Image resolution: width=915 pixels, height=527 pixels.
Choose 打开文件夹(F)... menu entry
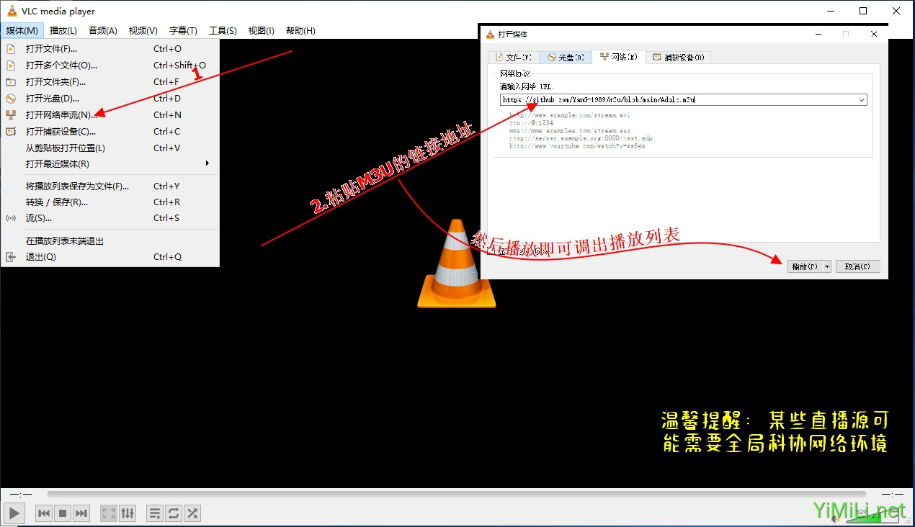pos(110,82)
